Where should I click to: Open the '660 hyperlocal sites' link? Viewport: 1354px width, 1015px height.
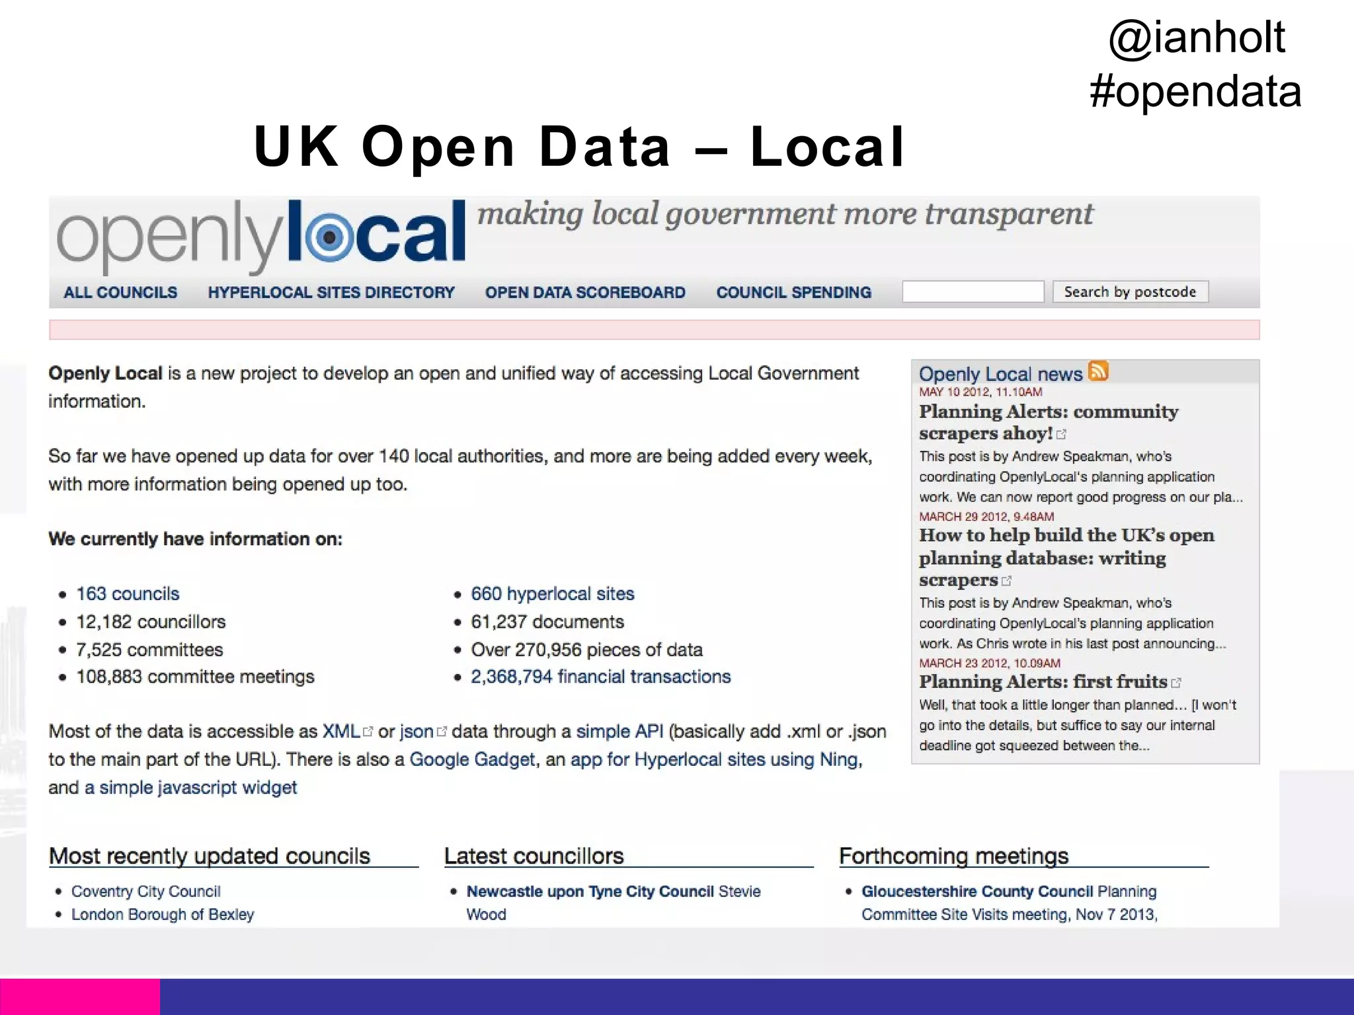click(553, 593)
